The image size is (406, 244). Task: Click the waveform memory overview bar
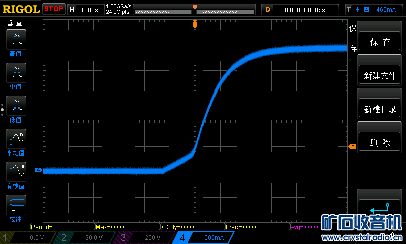[x=194, y=10]
